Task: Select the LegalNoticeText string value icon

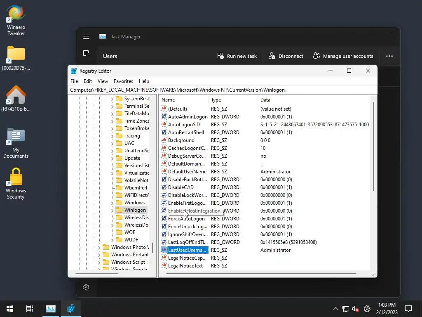Action: tap(164, 265)
